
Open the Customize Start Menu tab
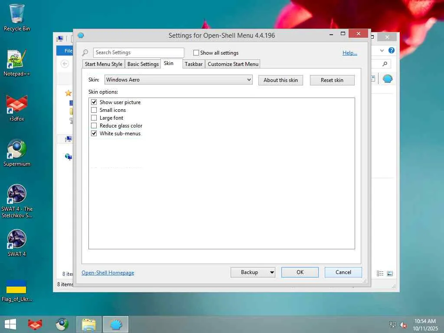tap(233, 64)
